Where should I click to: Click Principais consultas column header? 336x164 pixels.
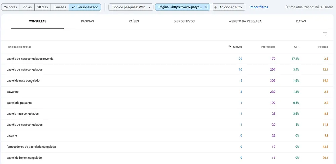point(19,47)
